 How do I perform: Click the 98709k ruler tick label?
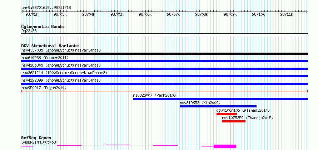pyautogui.click(x=230, y=15)
